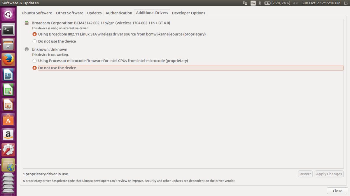Open the clock showing Sun Oct 2
The height and width of the screenshot is (196, 350).
pyautogui.click(x=321, y=3)
